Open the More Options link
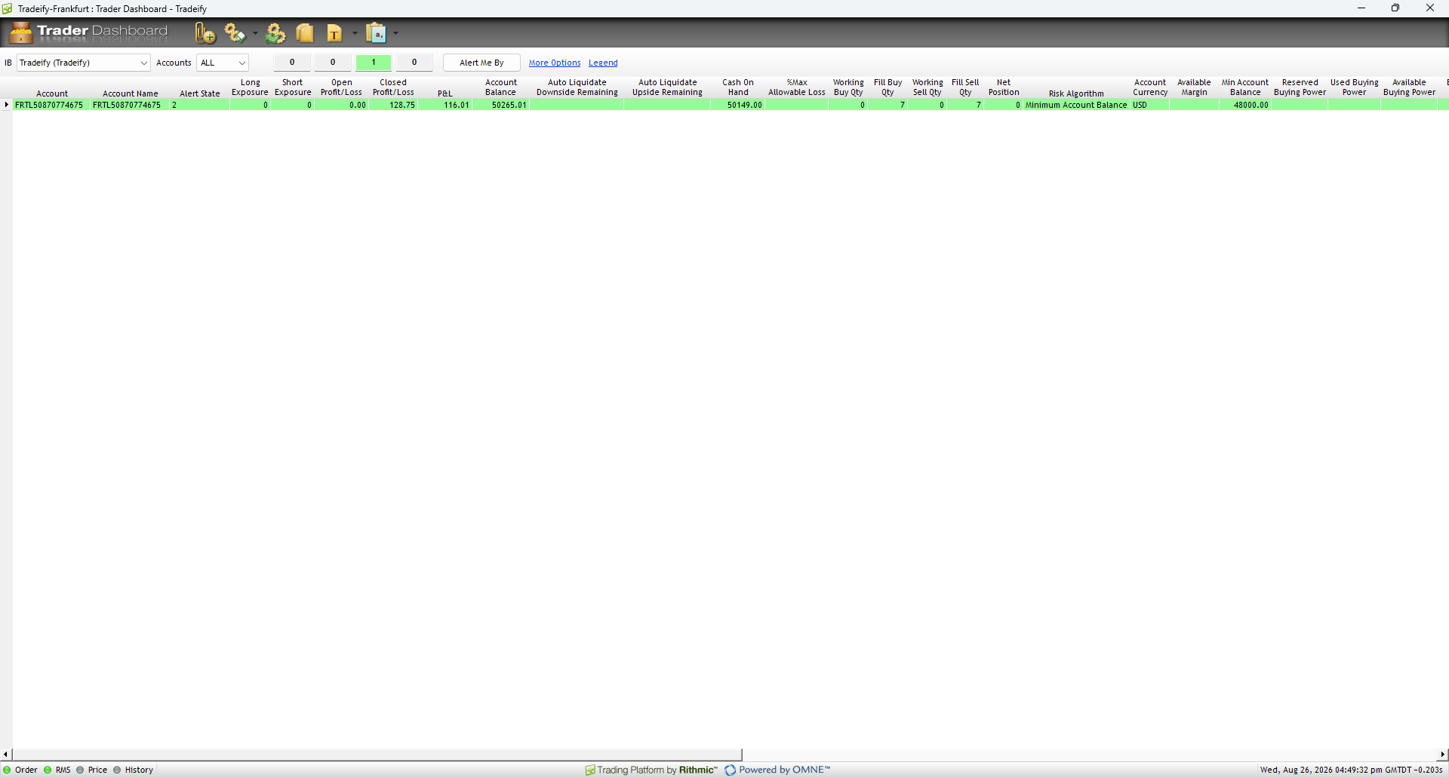 point(555,63)
